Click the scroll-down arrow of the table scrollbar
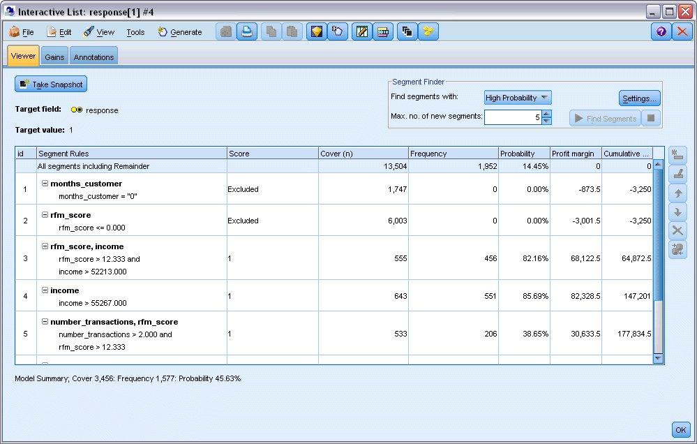This screenshot has height=444, width=697. click(x=658, y=359)
